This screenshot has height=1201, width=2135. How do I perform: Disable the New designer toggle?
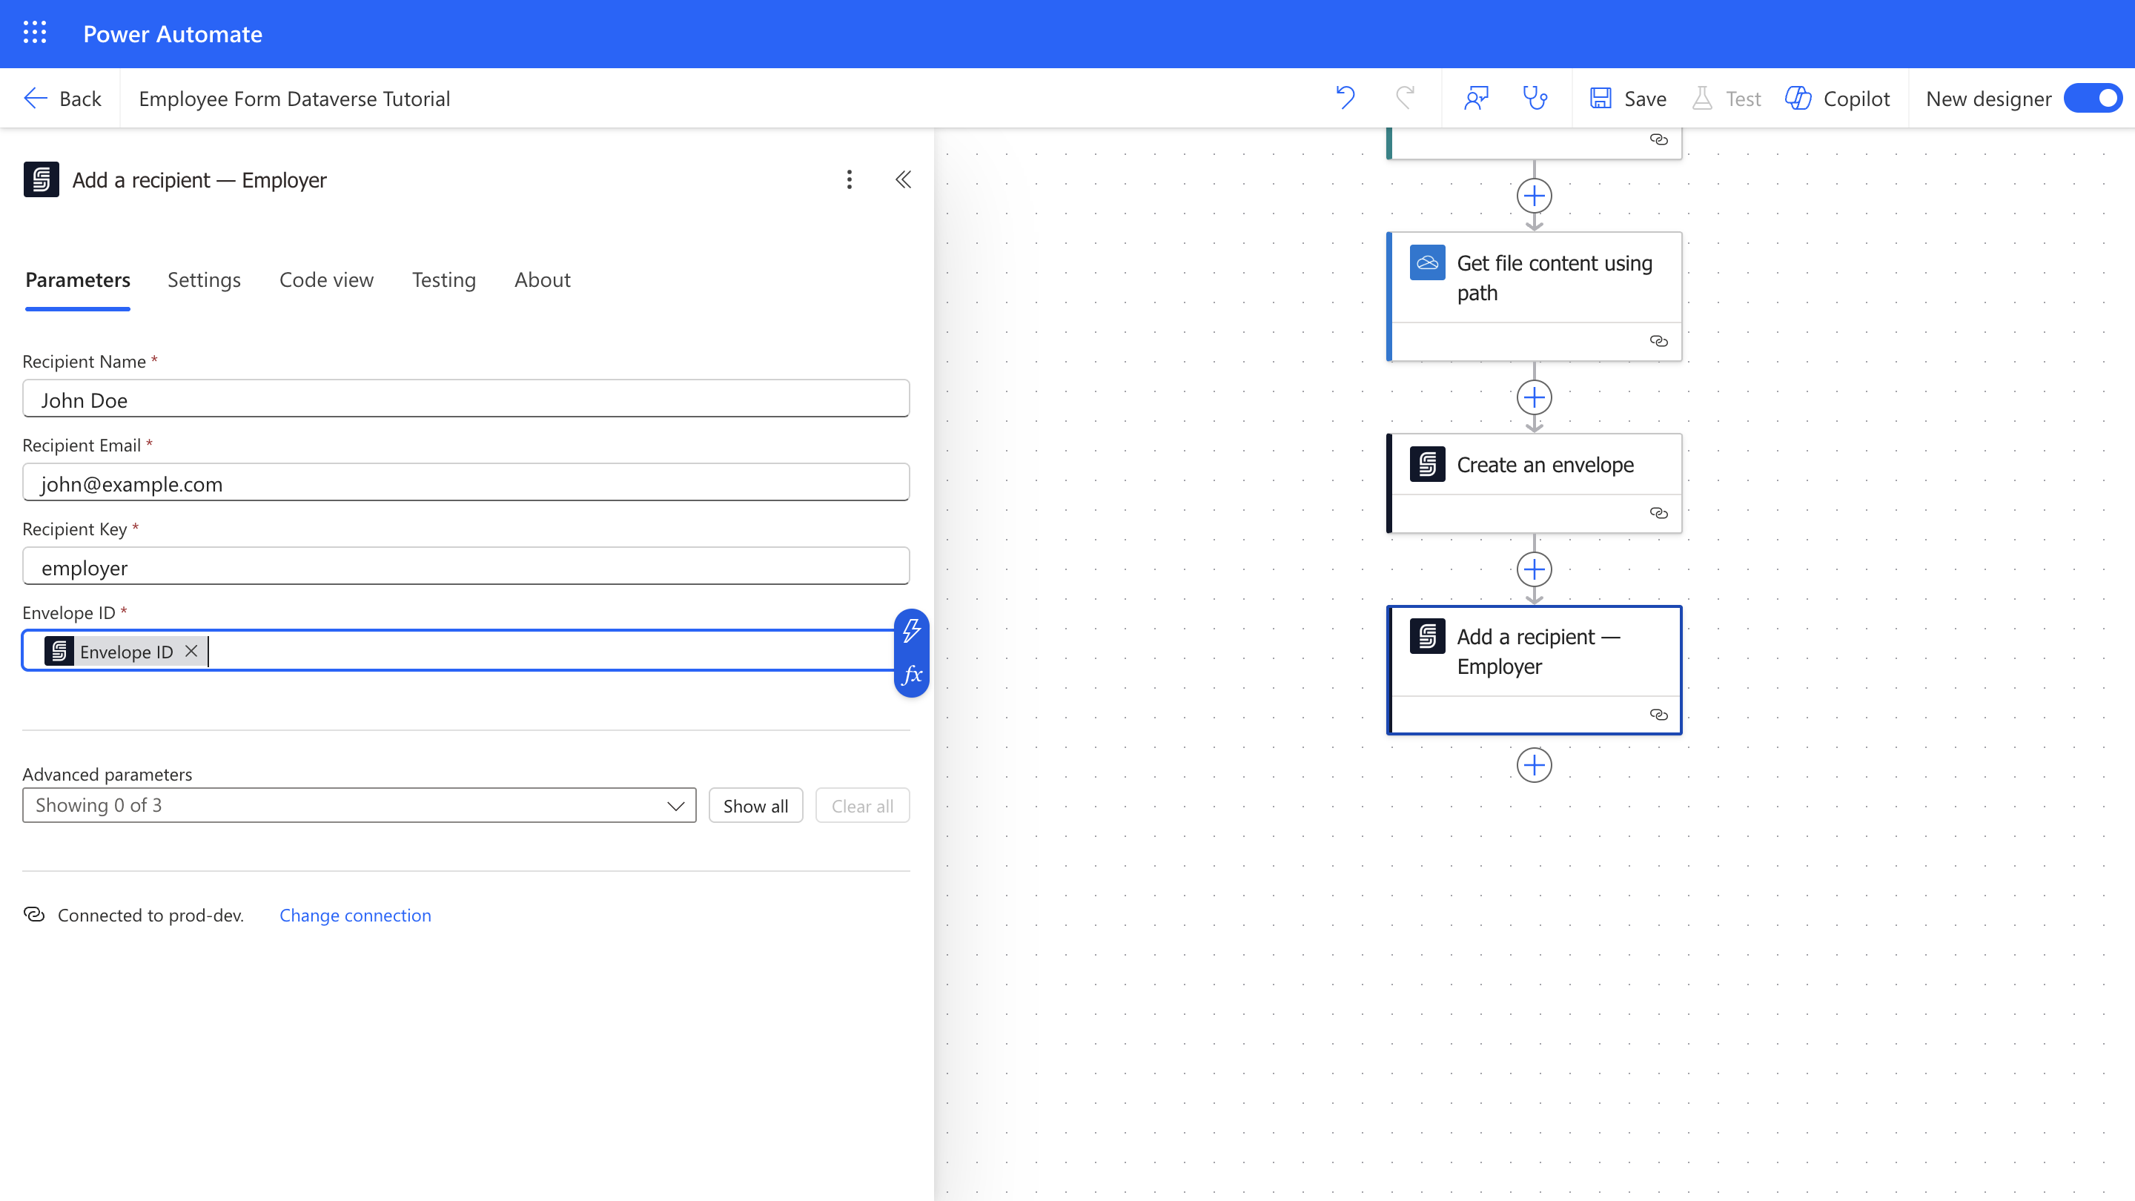click(2092, 98)
